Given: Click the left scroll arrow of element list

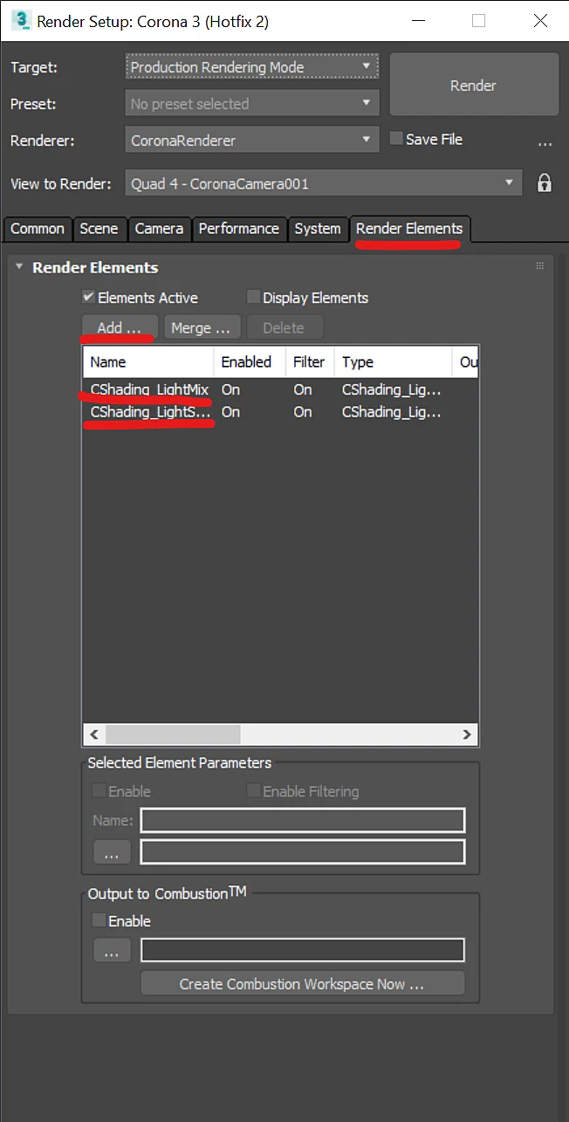Looking at the screenshot, I should tap(94, 734).
